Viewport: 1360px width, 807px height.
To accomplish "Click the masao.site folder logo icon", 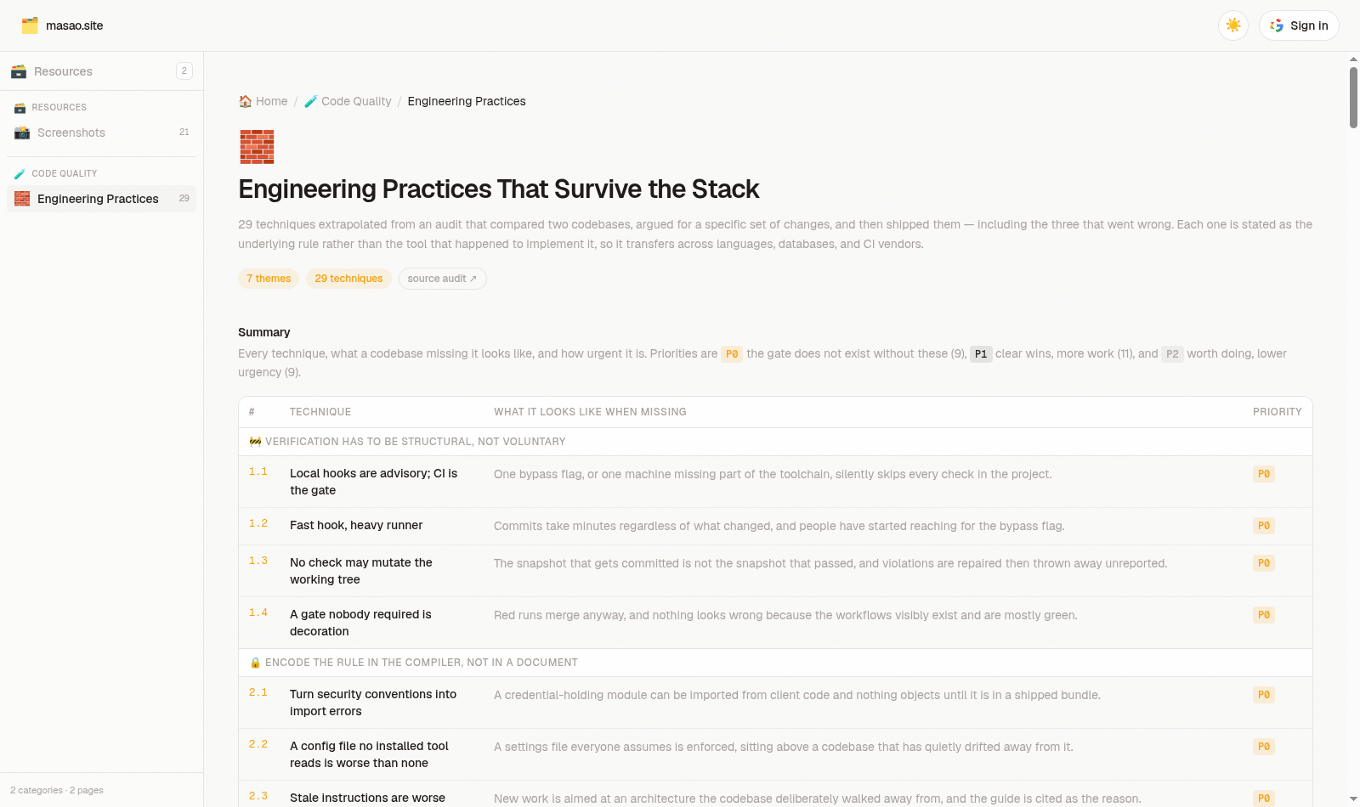I will (x=30, y=25).
